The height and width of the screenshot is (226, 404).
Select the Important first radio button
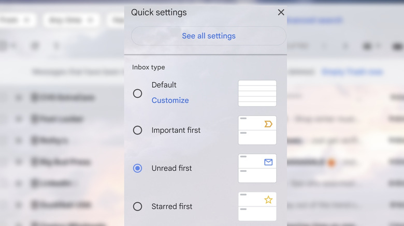137,131
